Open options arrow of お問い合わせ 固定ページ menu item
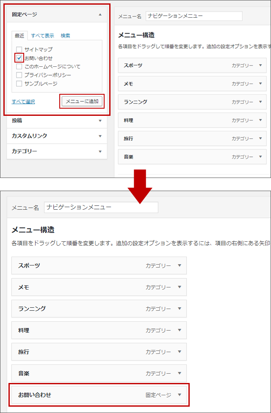Screen dimensions: 271x413 (179, 395)
